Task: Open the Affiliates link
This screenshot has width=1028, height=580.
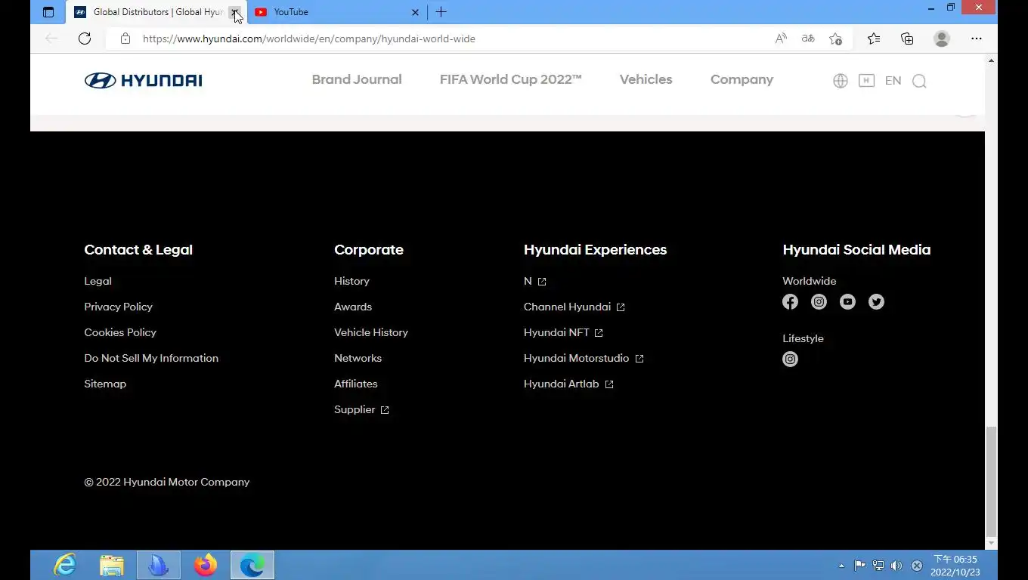Action: pyautogui.click(x=355, y=384)
